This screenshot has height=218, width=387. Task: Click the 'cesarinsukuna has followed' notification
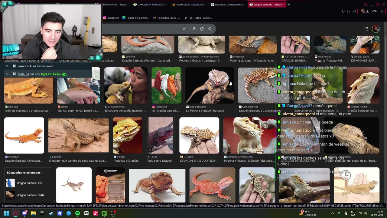[36, 66]
